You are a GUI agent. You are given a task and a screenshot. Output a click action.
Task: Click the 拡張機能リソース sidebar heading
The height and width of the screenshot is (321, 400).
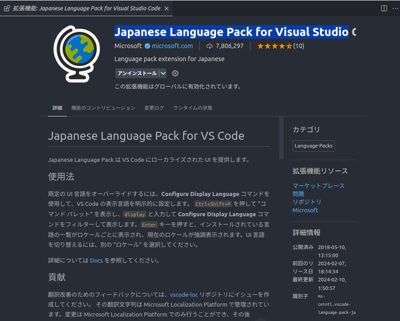point(320,171)
